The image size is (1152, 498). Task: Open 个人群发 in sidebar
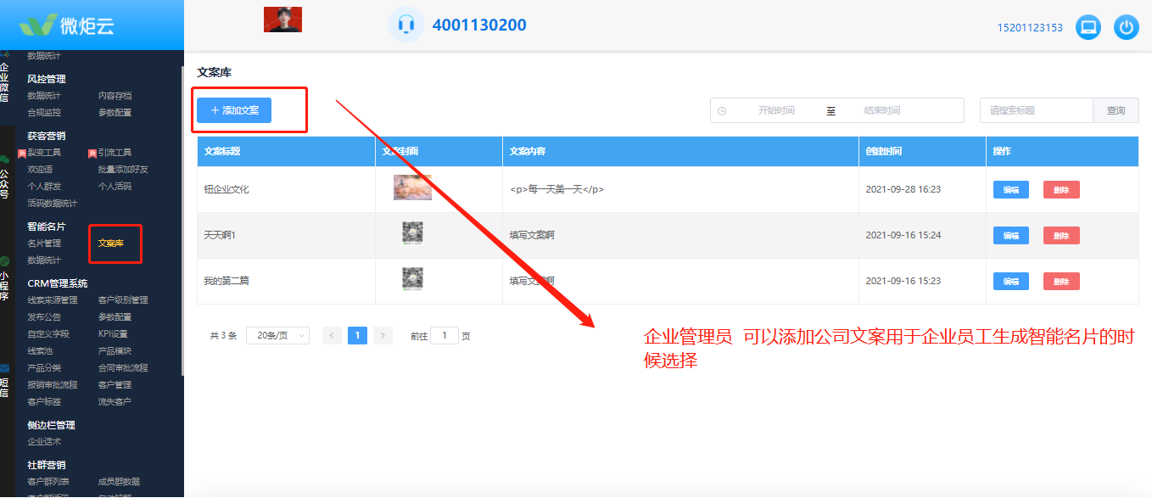[x=44, y=186]
